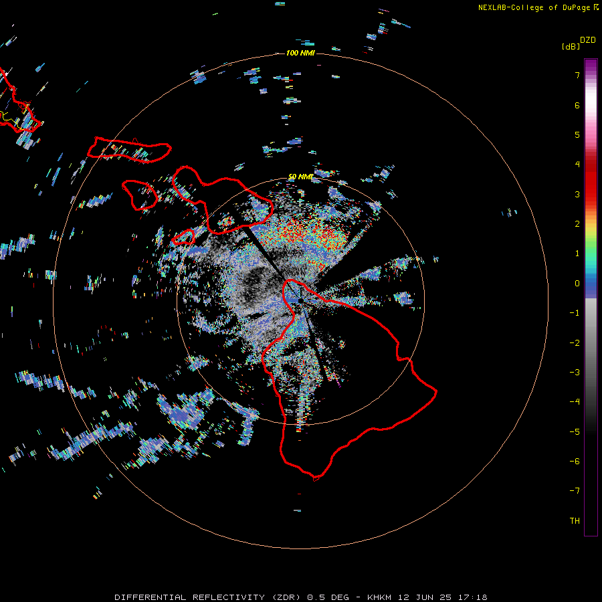This screenshot has height=602, width=602.
Task: Click the 2 value on the dB scale
Action: pyautogui.click(x=577, y=224)
